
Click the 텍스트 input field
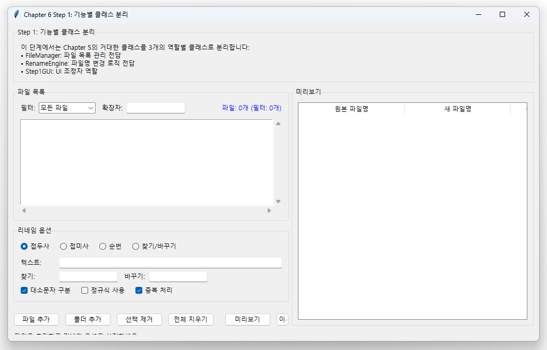(x=170, y=262)
